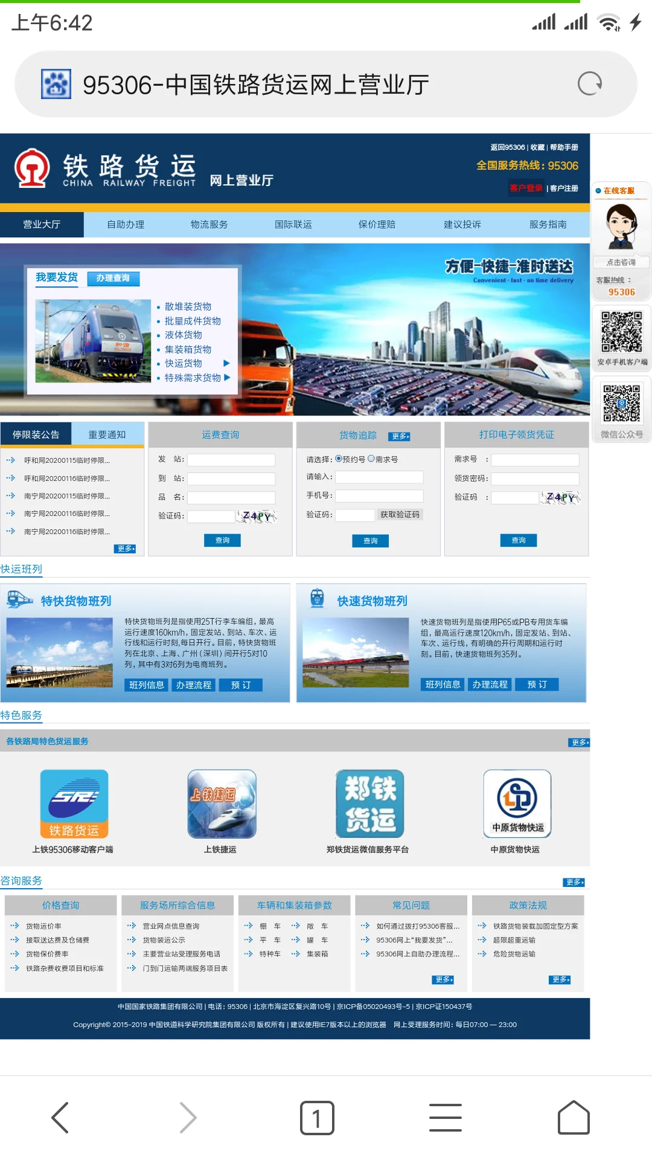Refresh captcha image in 打印电子领货凭证 form

(x=561, y=497)
